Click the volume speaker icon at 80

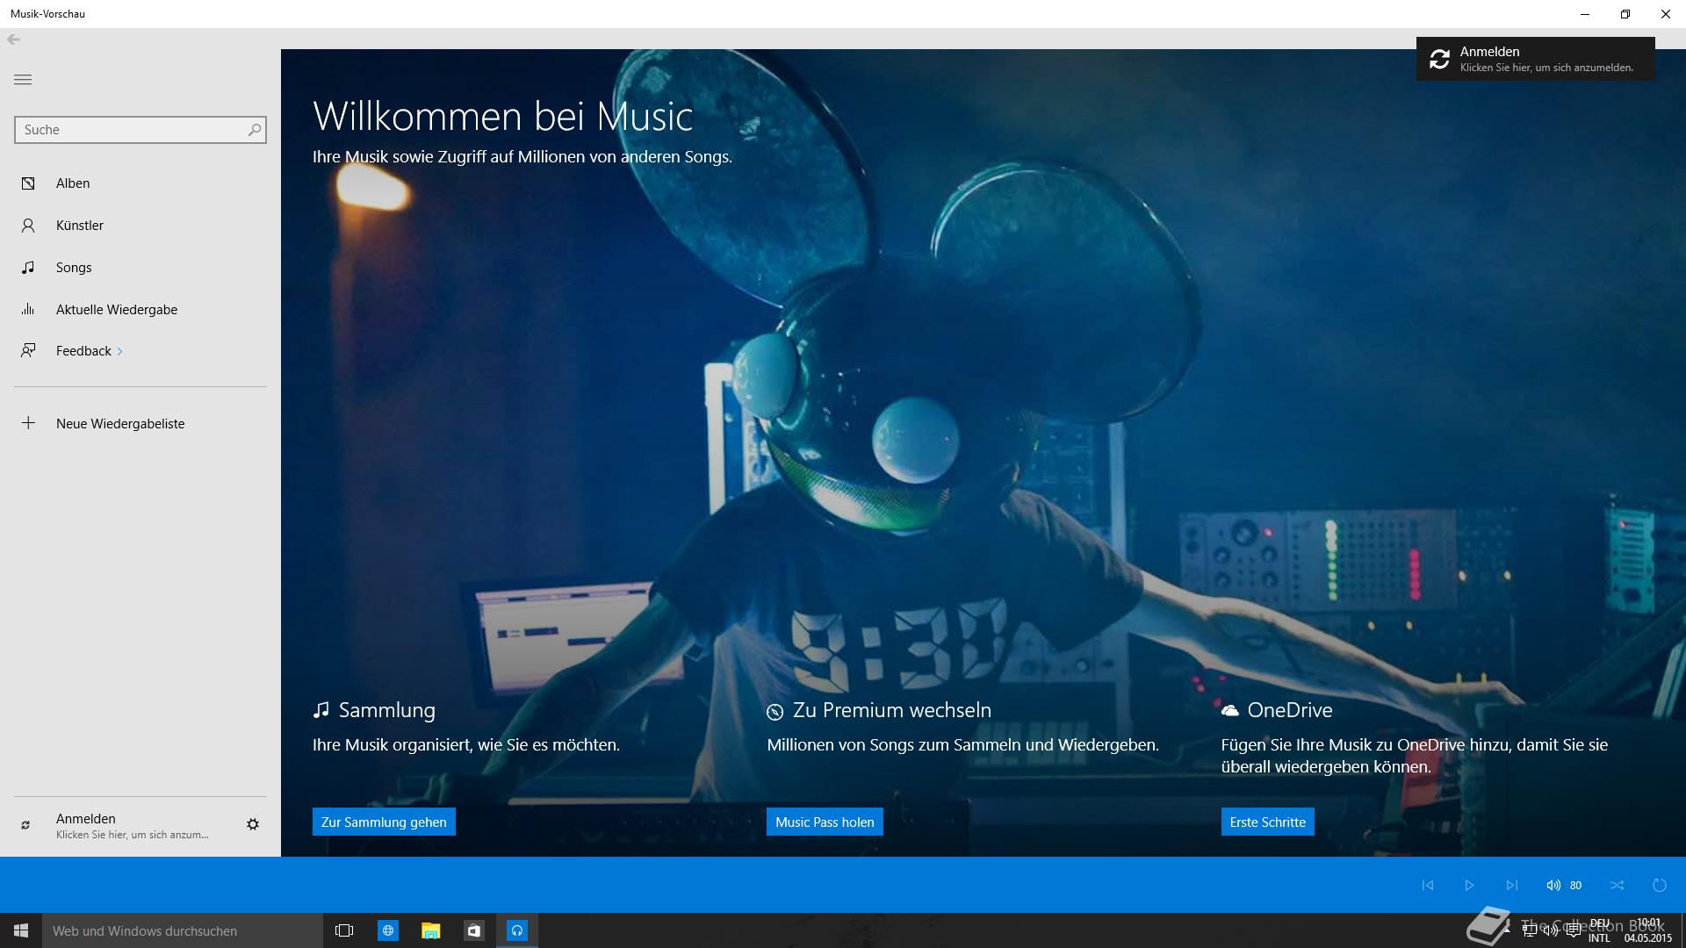click(1553, 885)
